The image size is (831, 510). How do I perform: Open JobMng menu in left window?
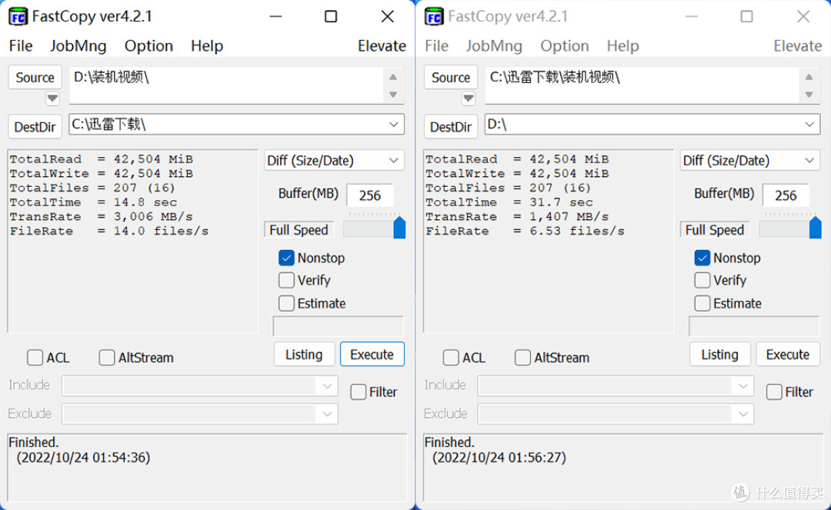point(78,46)
